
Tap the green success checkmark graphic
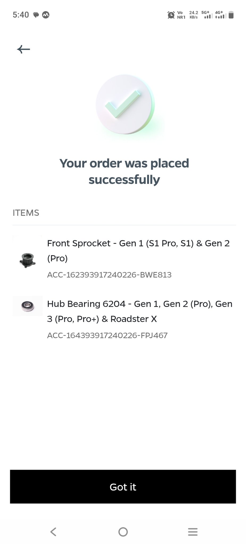[125, 105]
